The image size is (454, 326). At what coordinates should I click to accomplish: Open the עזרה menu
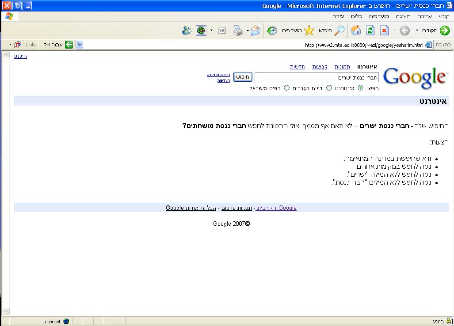coord(338,16)
